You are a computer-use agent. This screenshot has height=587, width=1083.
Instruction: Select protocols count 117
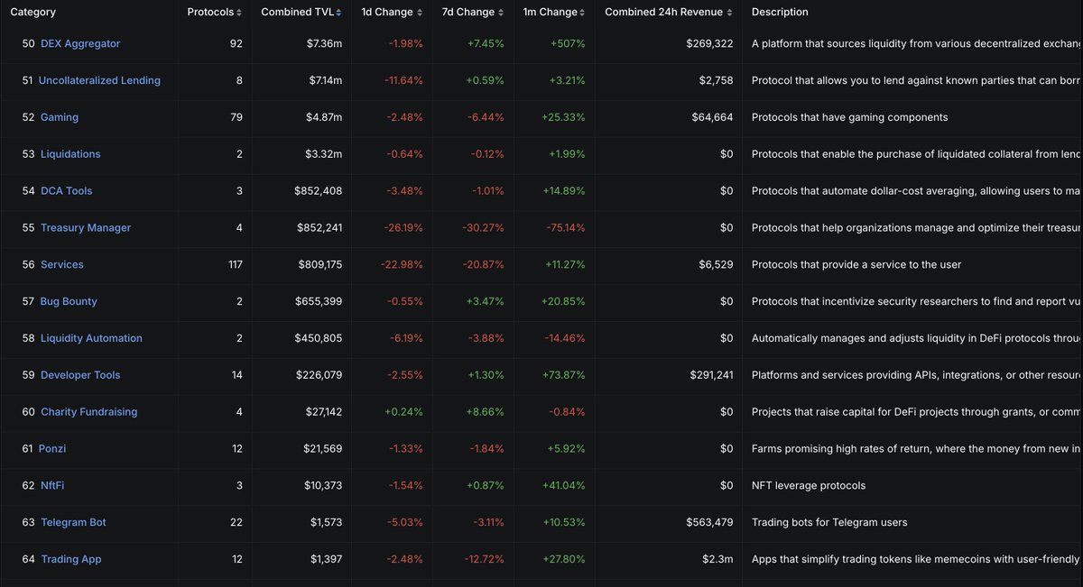[x=234, y=265]
